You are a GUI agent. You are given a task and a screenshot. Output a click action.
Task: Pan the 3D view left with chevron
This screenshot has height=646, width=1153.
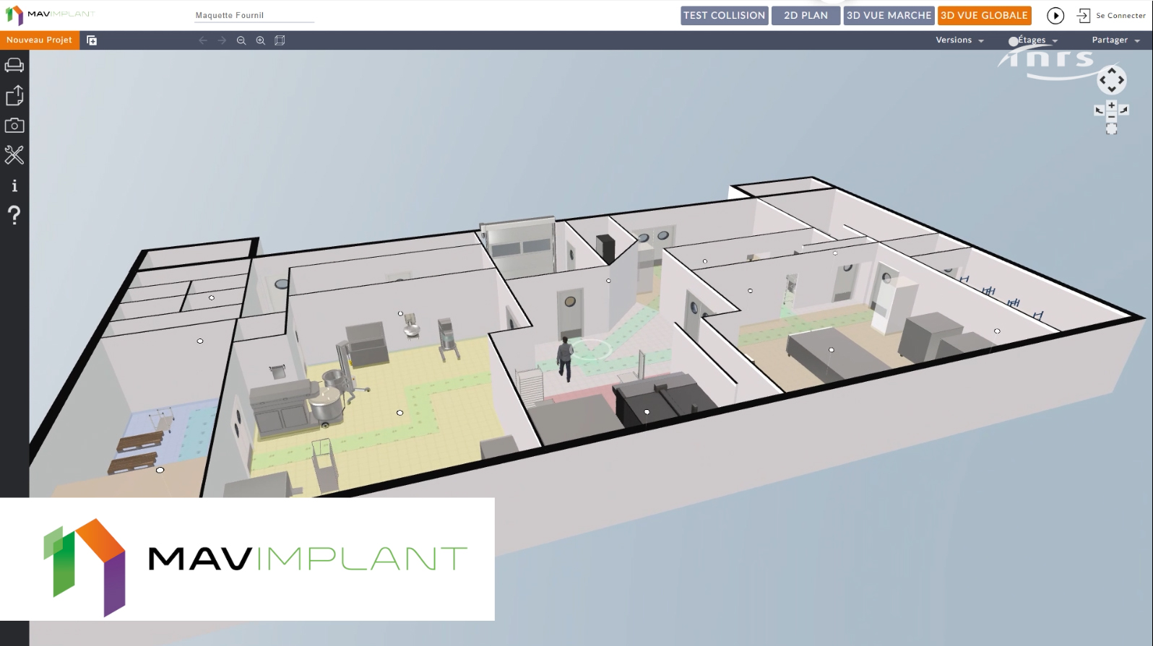pyautogui.click(x=1102, y=80)
